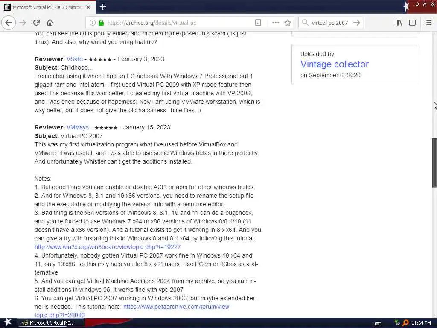This screenshot has height=328, width=437.
Task: Open the page actions three-dot menu
Action: pos(275,23)
